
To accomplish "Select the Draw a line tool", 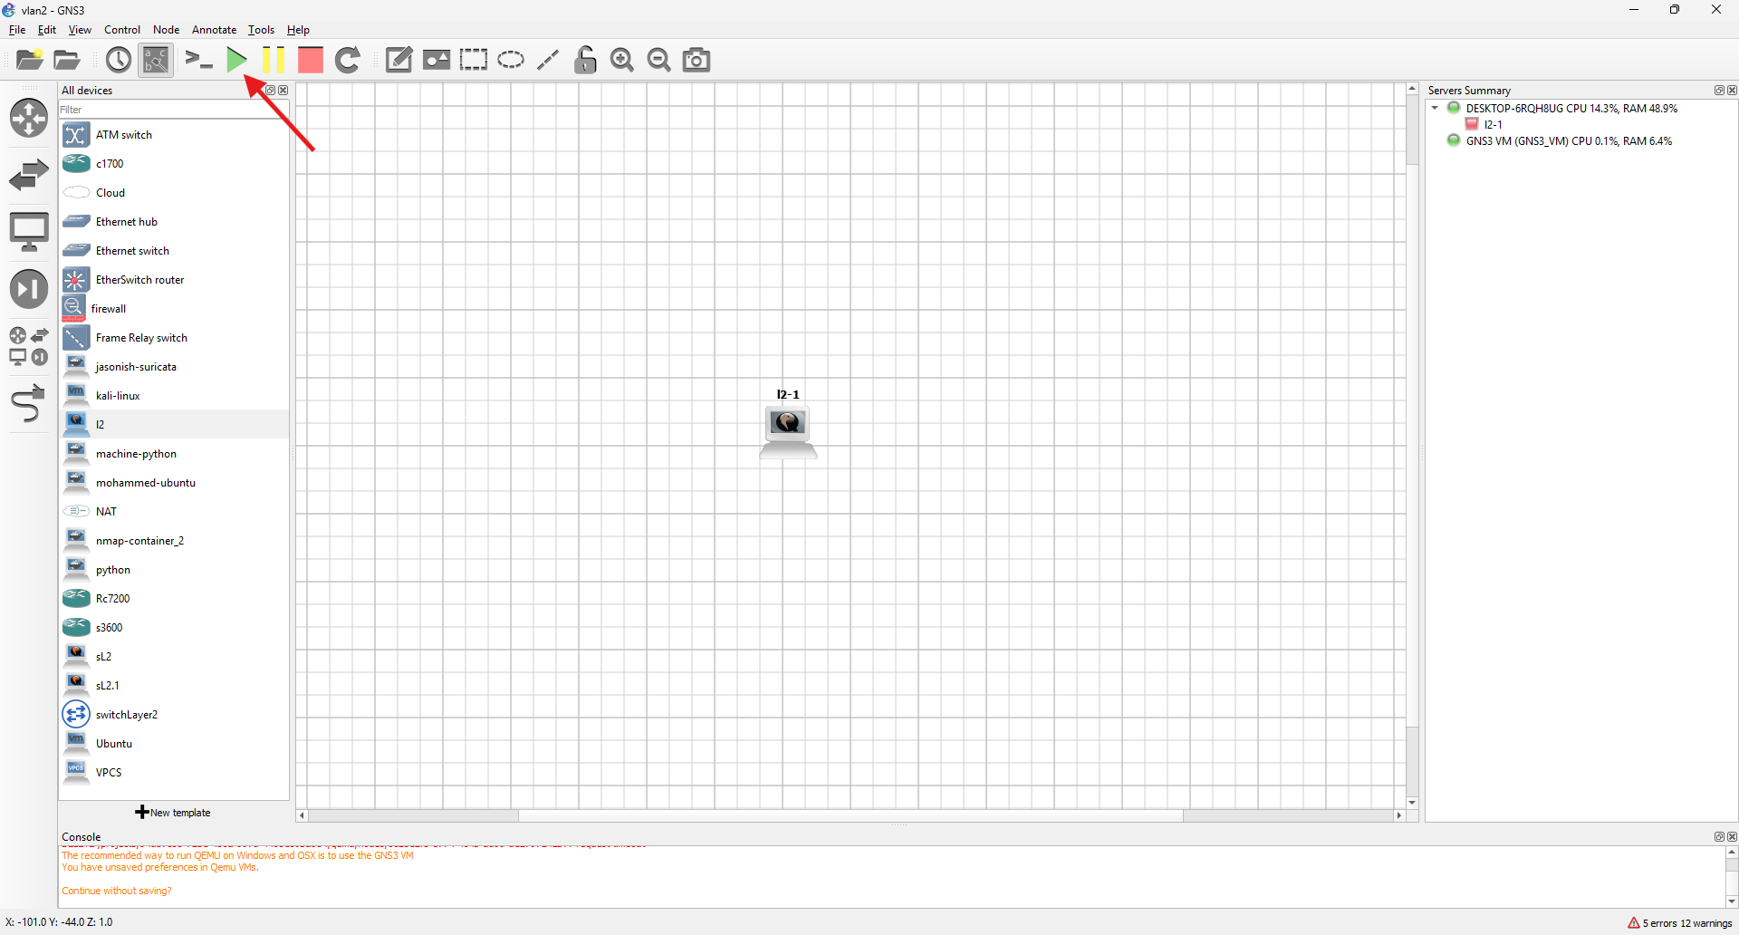I will coord(548,60).
